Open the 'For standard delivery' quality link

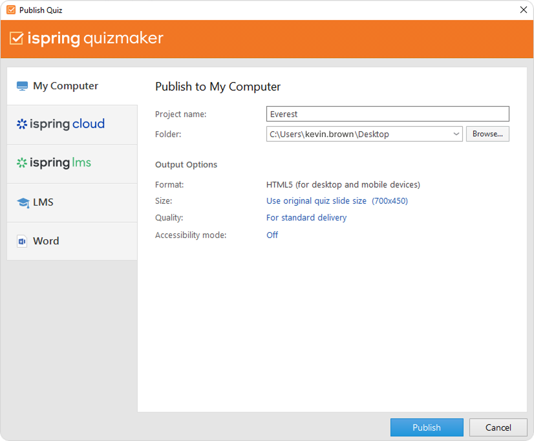pyautogui.click(x=306, y=218)
